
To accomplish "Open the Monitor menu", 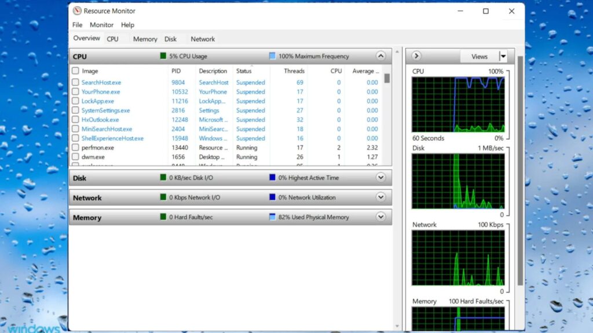I will (101, 25).
